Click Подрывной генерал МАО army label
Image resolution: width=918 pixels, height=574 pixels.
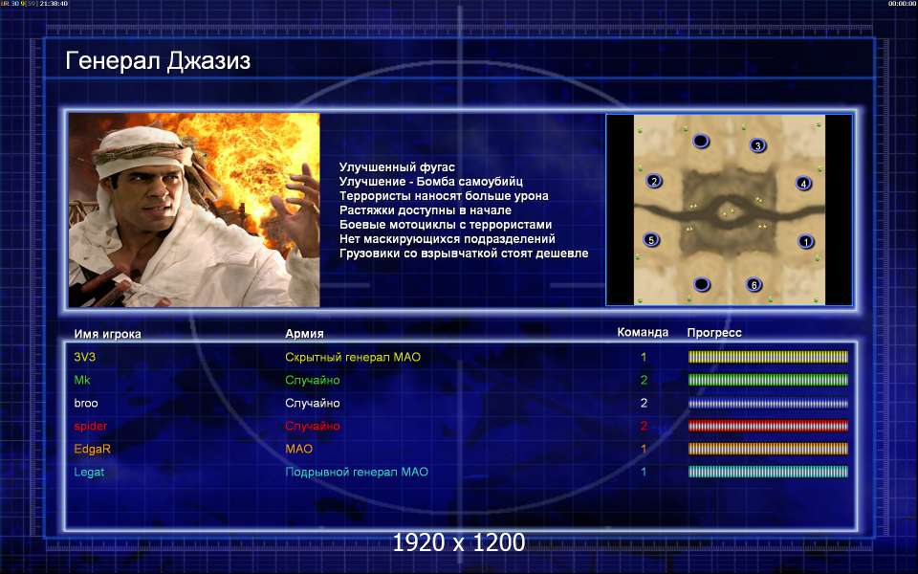357,472
